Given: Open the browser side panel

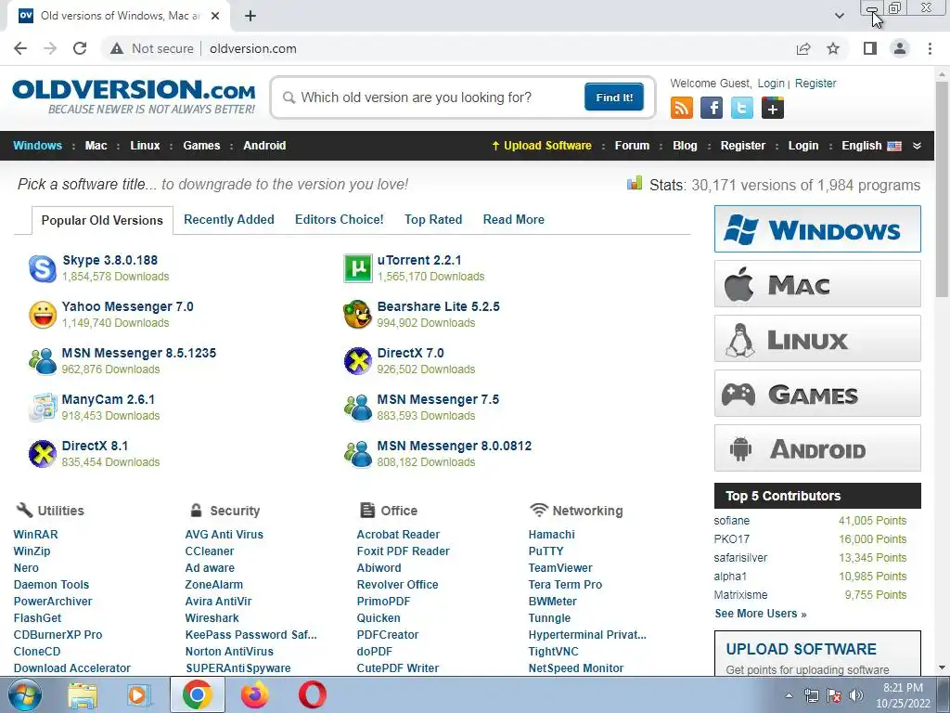Looking at the screenshot, I should 870,48.
